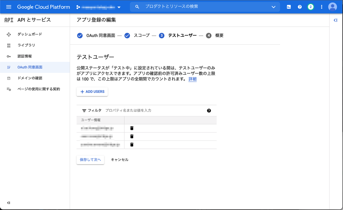Go to OAuth 同意画面 step
Image resolution: width=343 pixels, height=210 pixels.
pyautogui.click(x=96, y=35)
